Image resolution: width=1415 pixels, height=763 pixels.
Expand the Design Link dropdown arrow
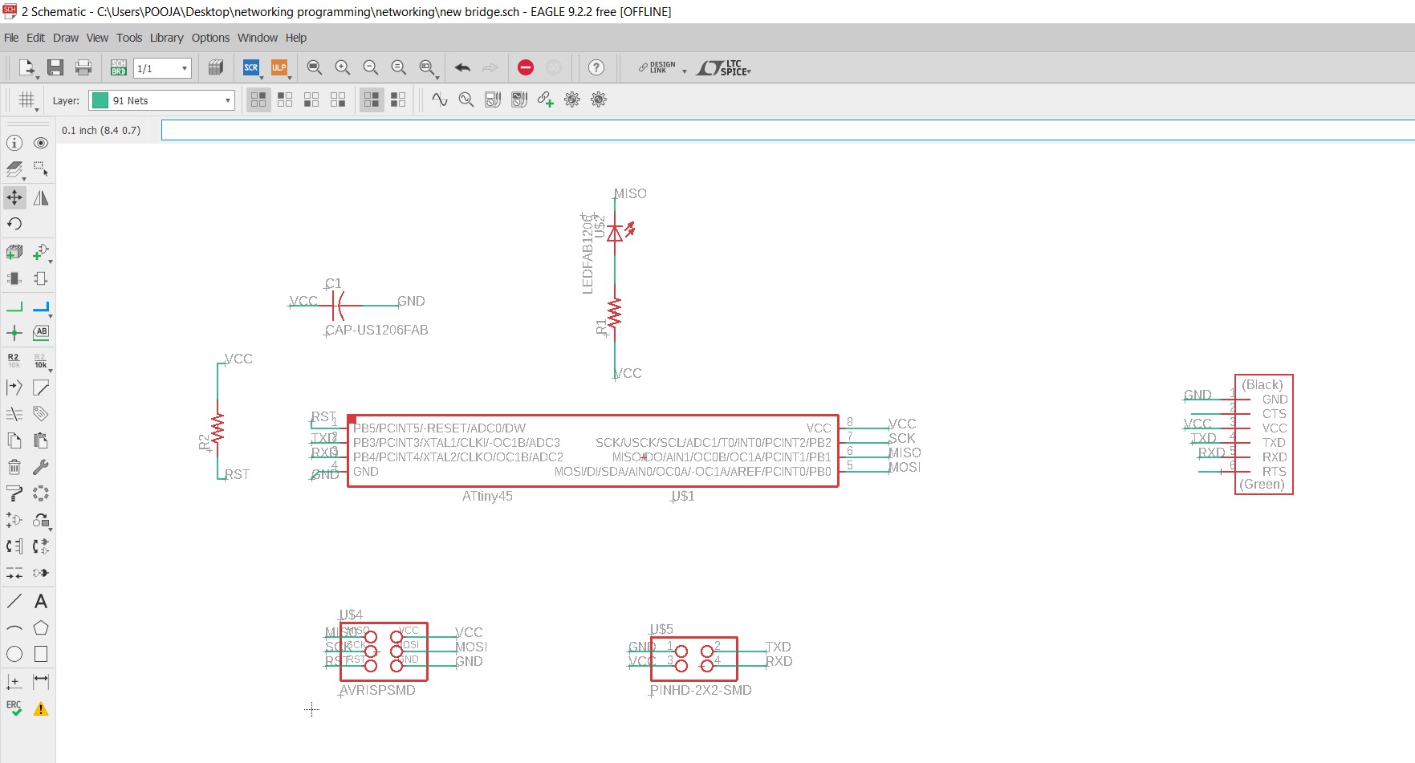[x=685, y=71]
